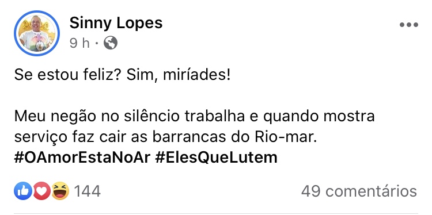Click the word miríades in the post
The width and height of the screenshot is (432, 215).
[197, 75]
